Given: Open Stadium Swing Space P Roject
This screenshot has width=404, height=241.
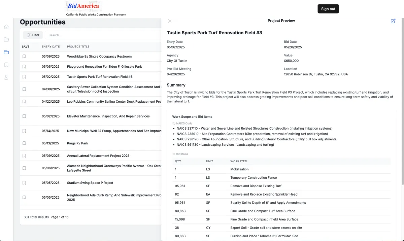Looking at the screenshot, I should 90,183.
